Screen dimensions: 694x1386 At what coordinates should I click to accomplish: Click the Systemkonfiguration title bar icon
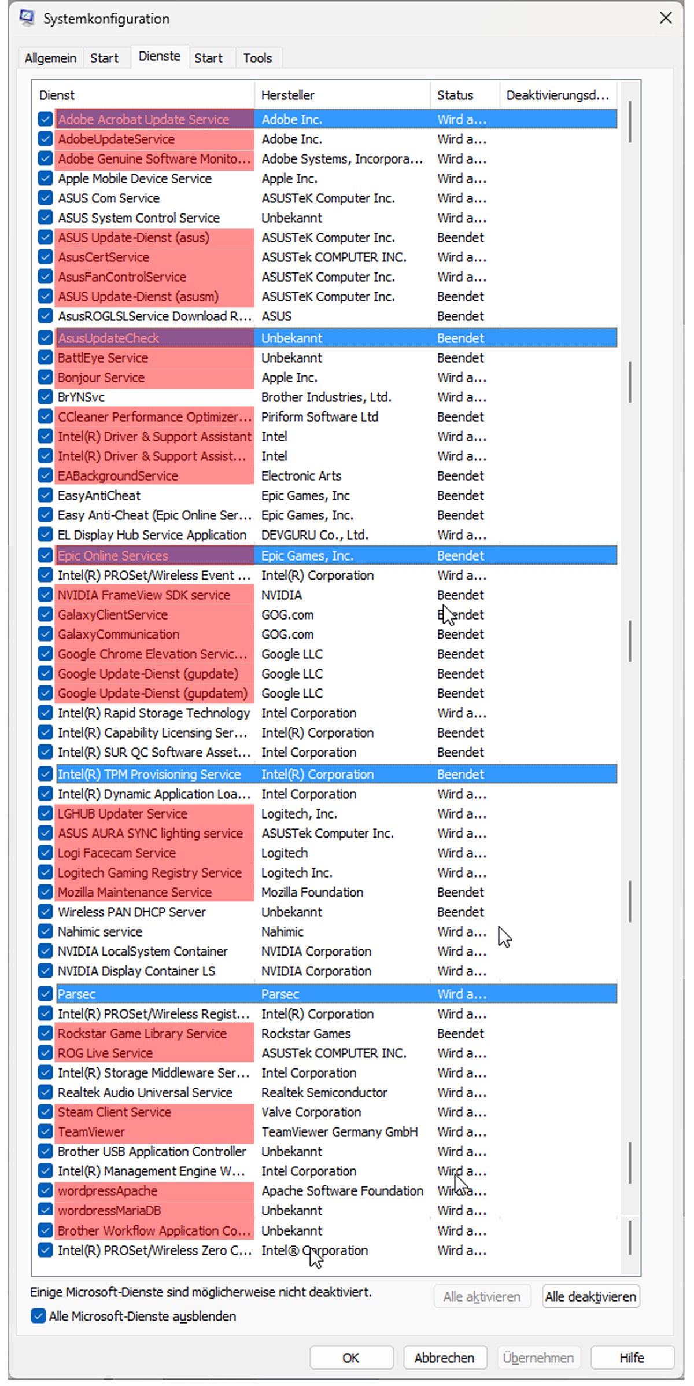[x=27, y=19]
